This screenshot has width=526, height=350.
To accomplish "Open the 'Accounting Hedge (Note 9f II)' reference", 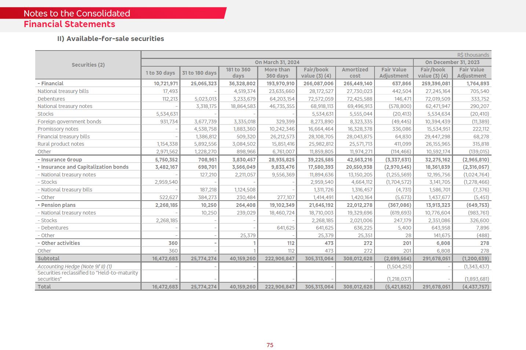I will click(x=74, y=267).
